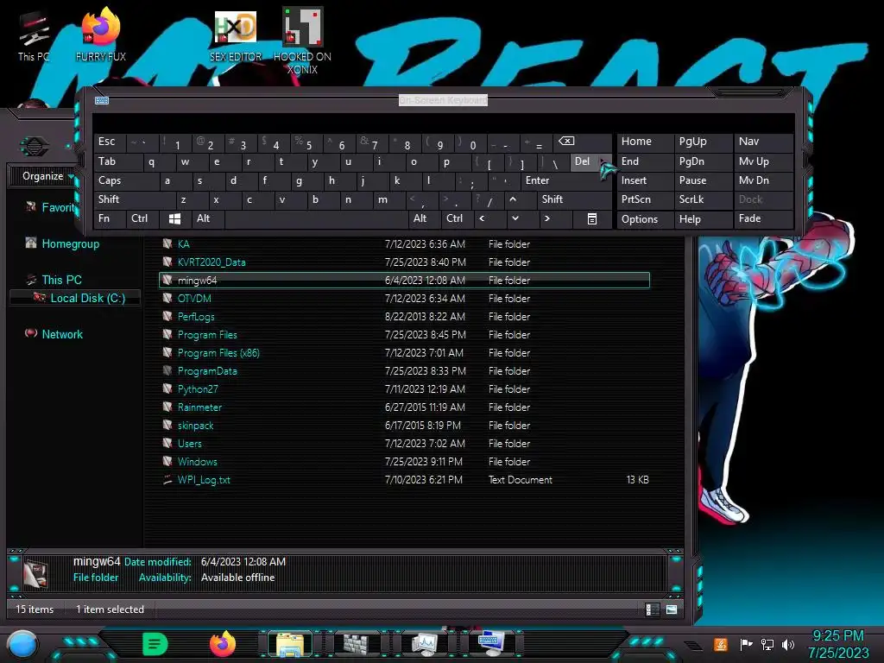Open the performance monitor taskbar icon
This screenshot has width=884, height=663.
click(424, 644)
